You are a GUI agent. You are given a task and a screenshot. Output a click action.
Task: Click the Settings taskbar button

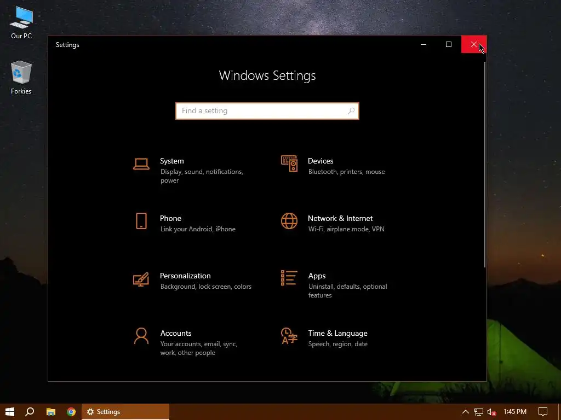tap(125, 412)
